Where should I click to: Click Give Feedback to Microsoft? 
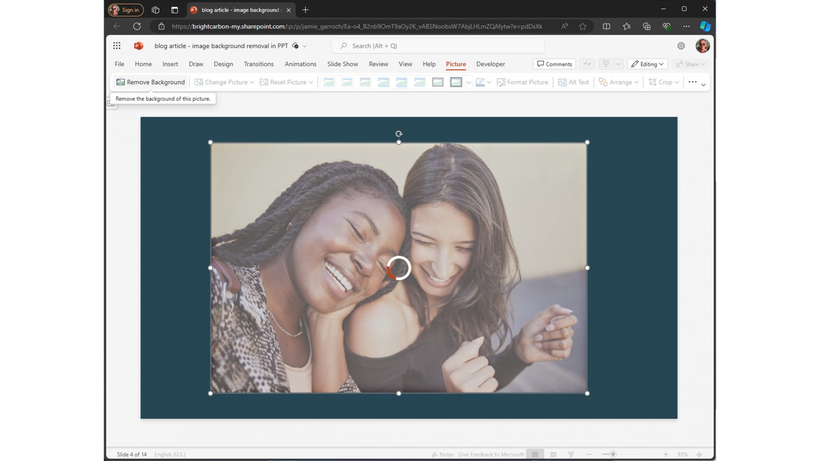[491, 454]
